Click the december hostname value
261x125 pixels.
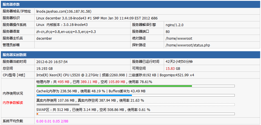point(44,38)
